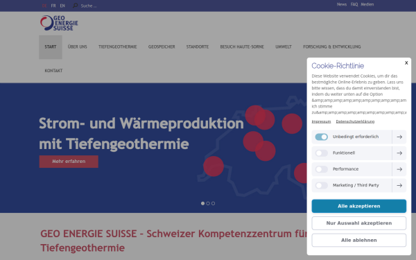The image size is (416, 260).
Task: Click Nur Auswahl akzeptieren button
Action: coord(358,223)
